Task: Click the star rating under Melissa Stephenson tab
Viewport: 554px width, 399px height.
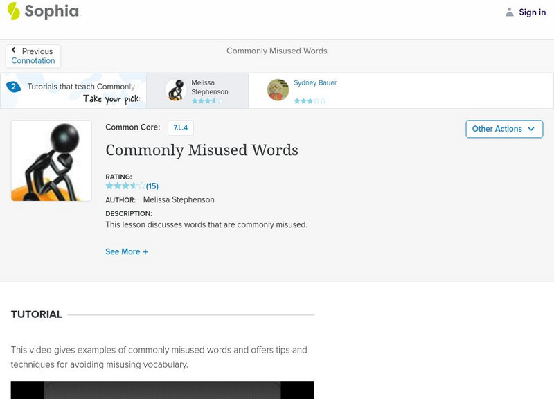Action: [207, 101]
